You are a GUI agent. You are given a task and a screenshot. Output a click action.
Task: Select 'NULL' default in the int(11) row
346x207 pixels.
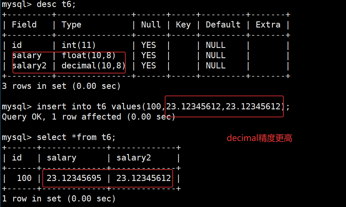(x=215, y=45)
